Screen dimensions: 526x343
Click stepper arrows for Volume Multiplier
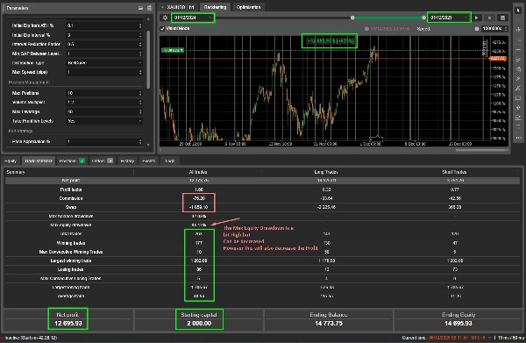pos(140,103)
